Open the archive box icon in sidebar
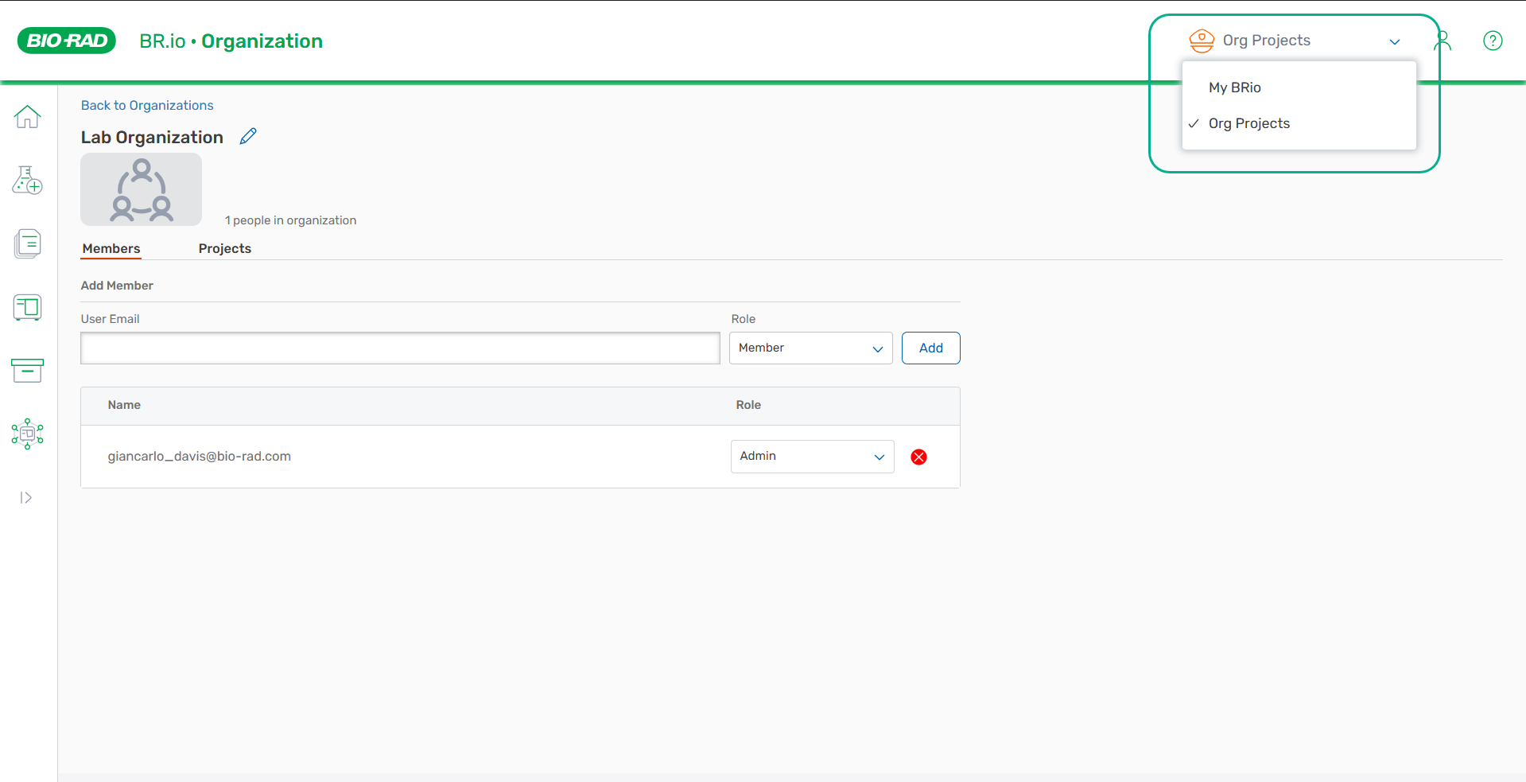Image resolution: width=1526 pixels, height=782 pixels. click(x=27, y=370)
